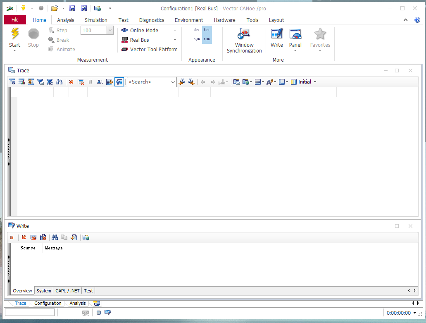Click the Step button in Measurement group
This screenshot has height=323, width=426.
click(x=58, y=31)
